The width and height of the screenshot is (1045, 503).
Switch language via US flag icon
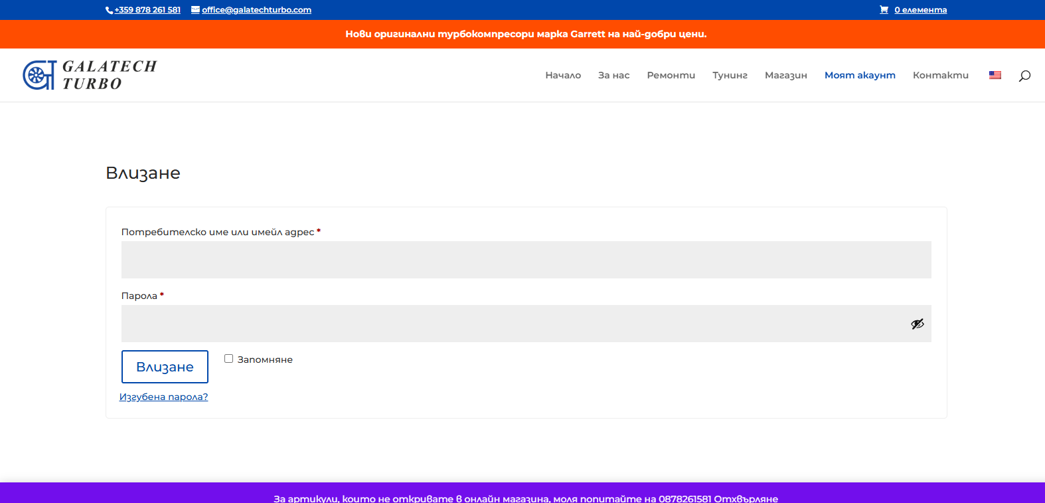click(x=995, y=75)
